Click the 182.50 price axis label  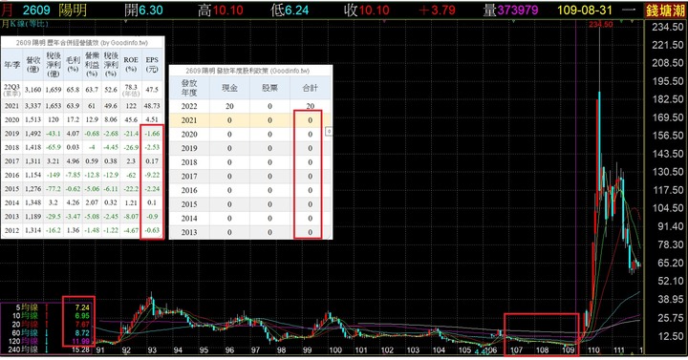point(667,99)
